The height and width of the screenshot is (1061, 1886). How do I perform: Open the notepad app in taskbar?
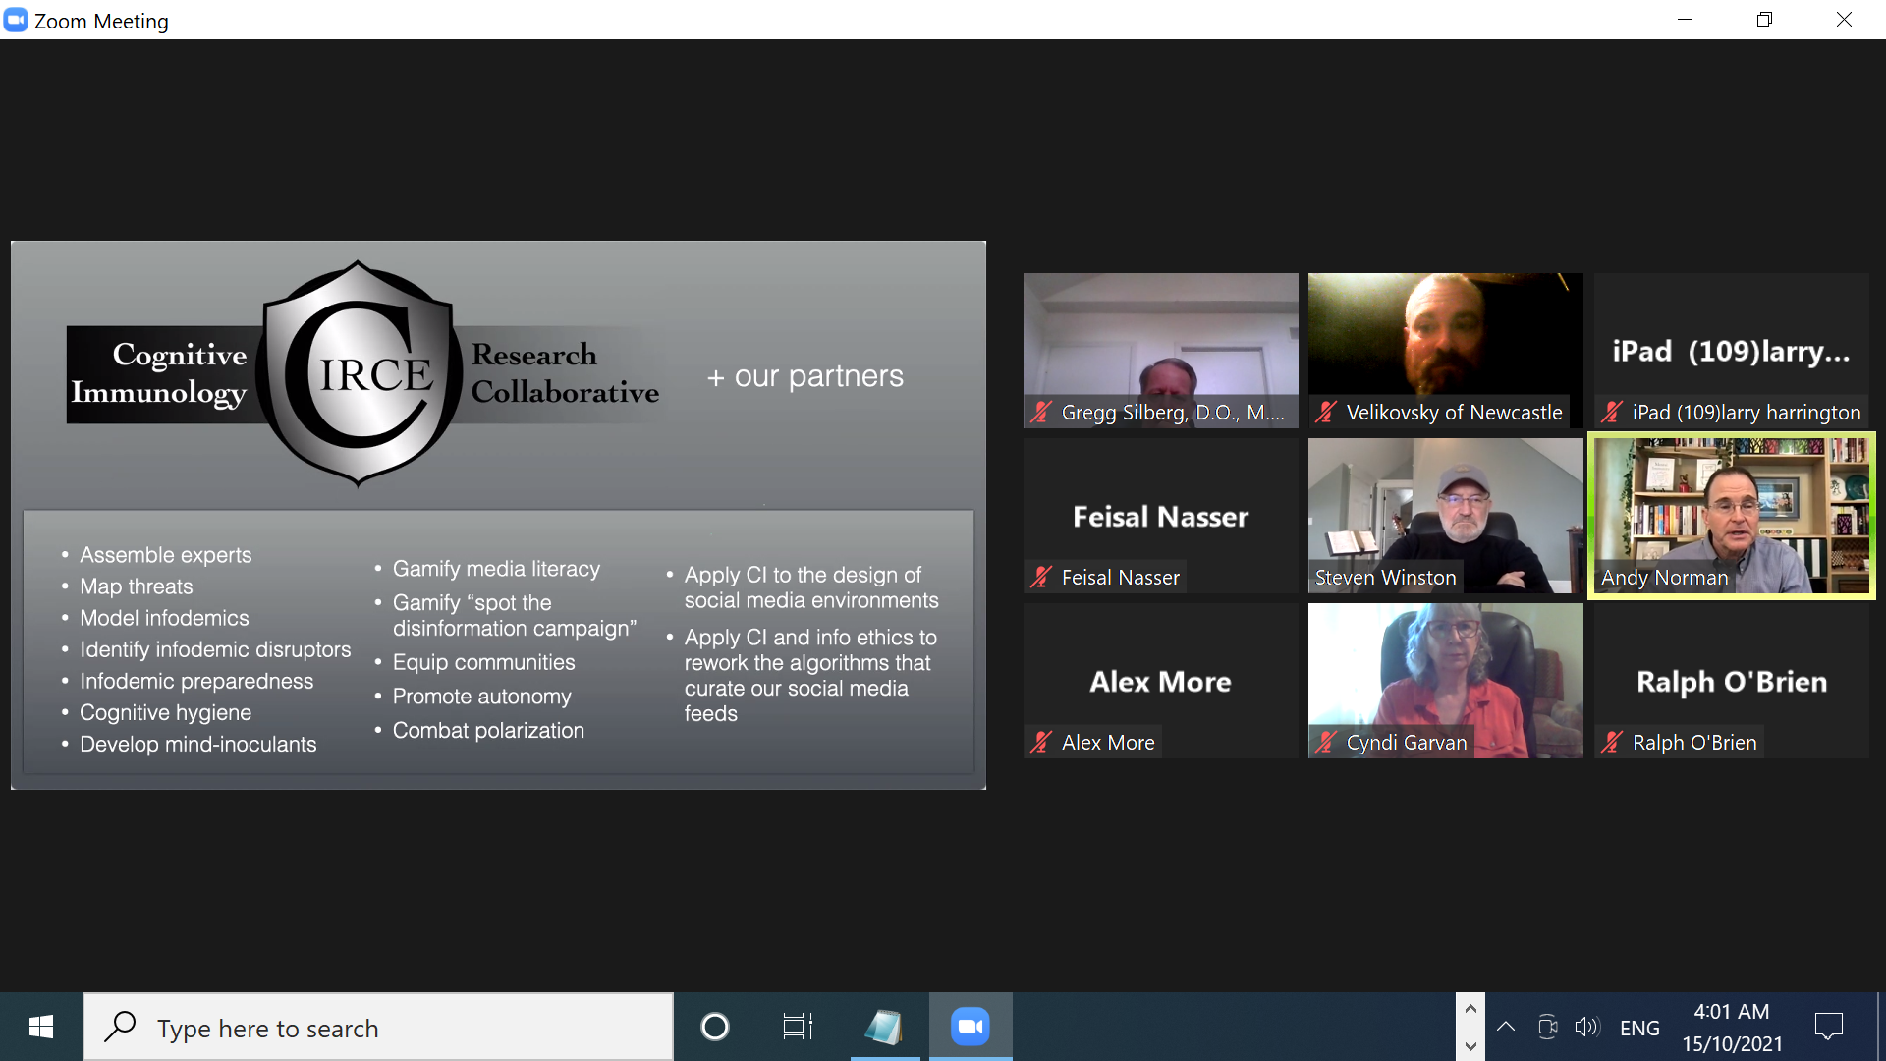pyautogui.click(x=883, y=1028)
